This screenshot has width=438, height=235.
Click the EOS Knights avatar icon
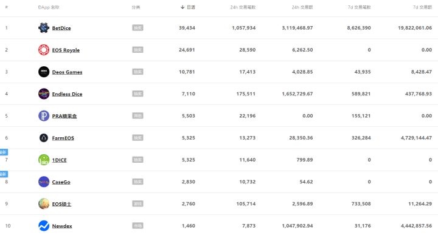point(44,204)
